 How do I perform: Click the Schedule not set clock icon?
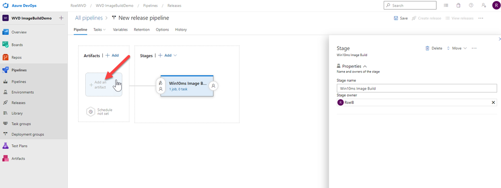pos(91,112)
